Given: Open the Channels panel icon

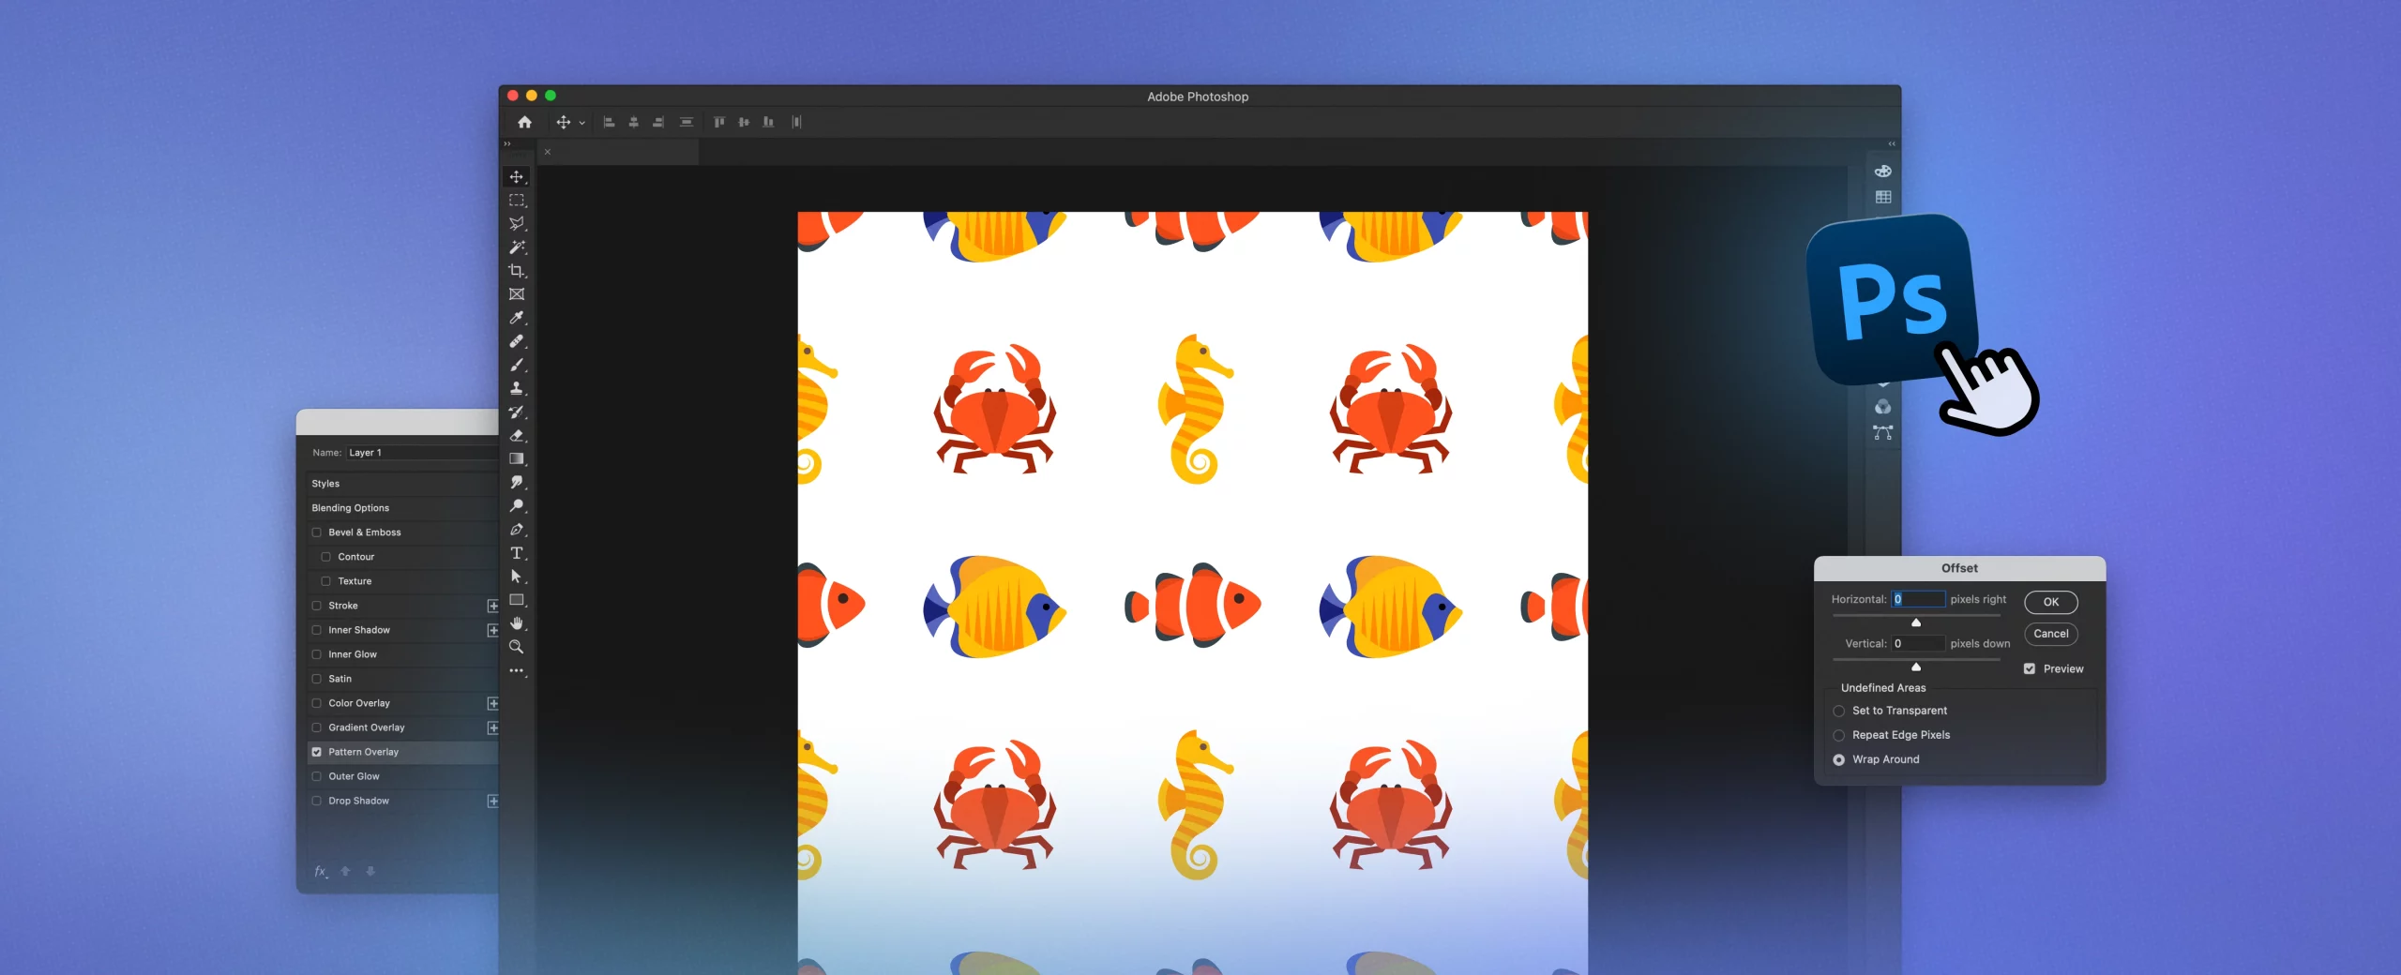Looking at the screenshot, I should click(x=1882, y=407).
